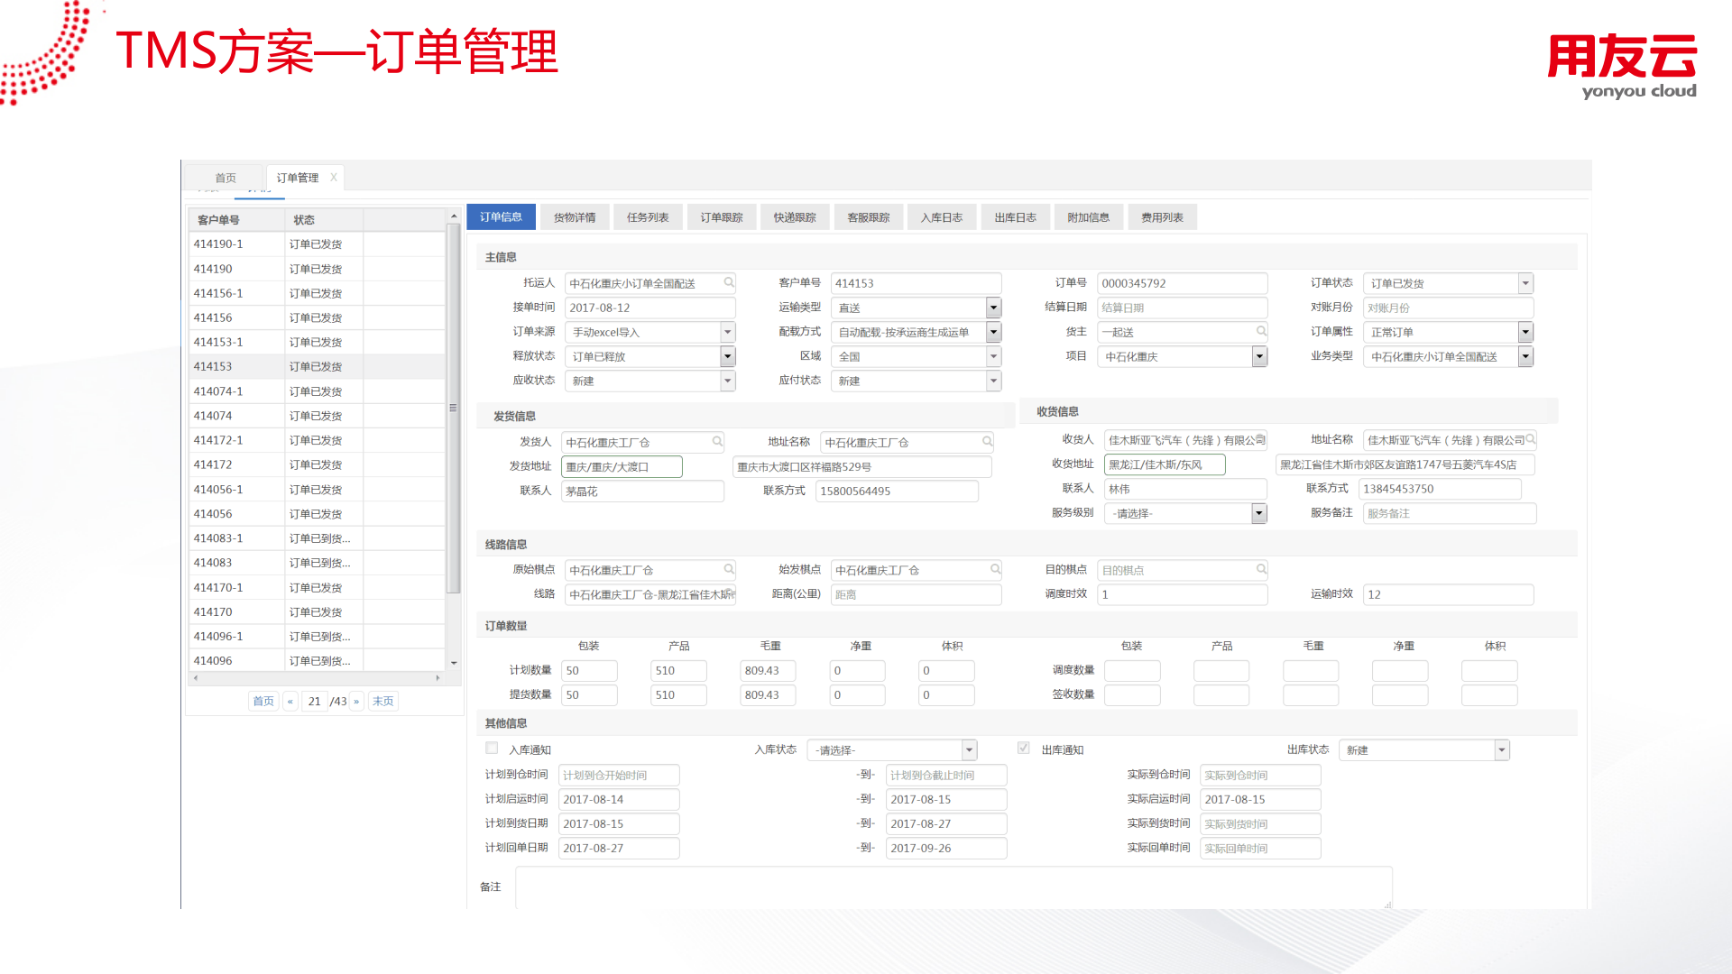Enable the 入库通知 checkbox
The image size is (1732, 974).
pos(492,748)
